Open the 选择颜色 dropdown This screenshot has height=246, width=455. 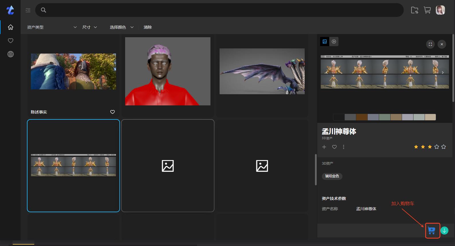tap(121, 27)
